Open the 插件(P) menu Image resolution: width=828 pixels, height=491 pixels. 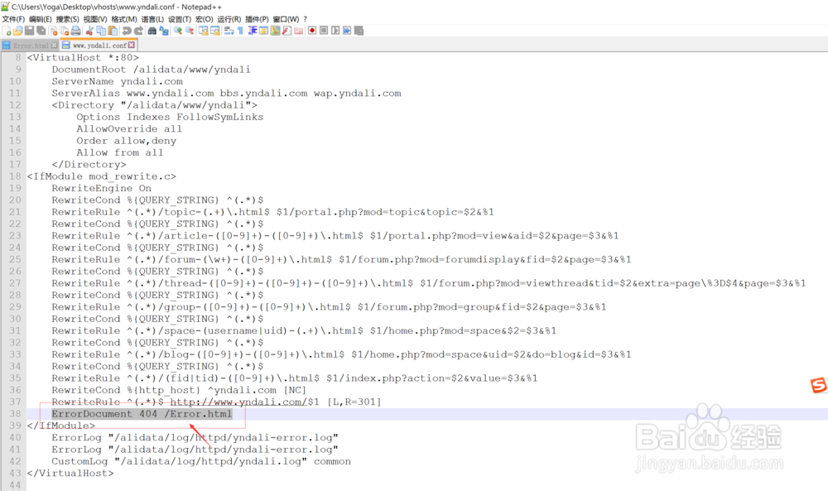coord(258,19)
